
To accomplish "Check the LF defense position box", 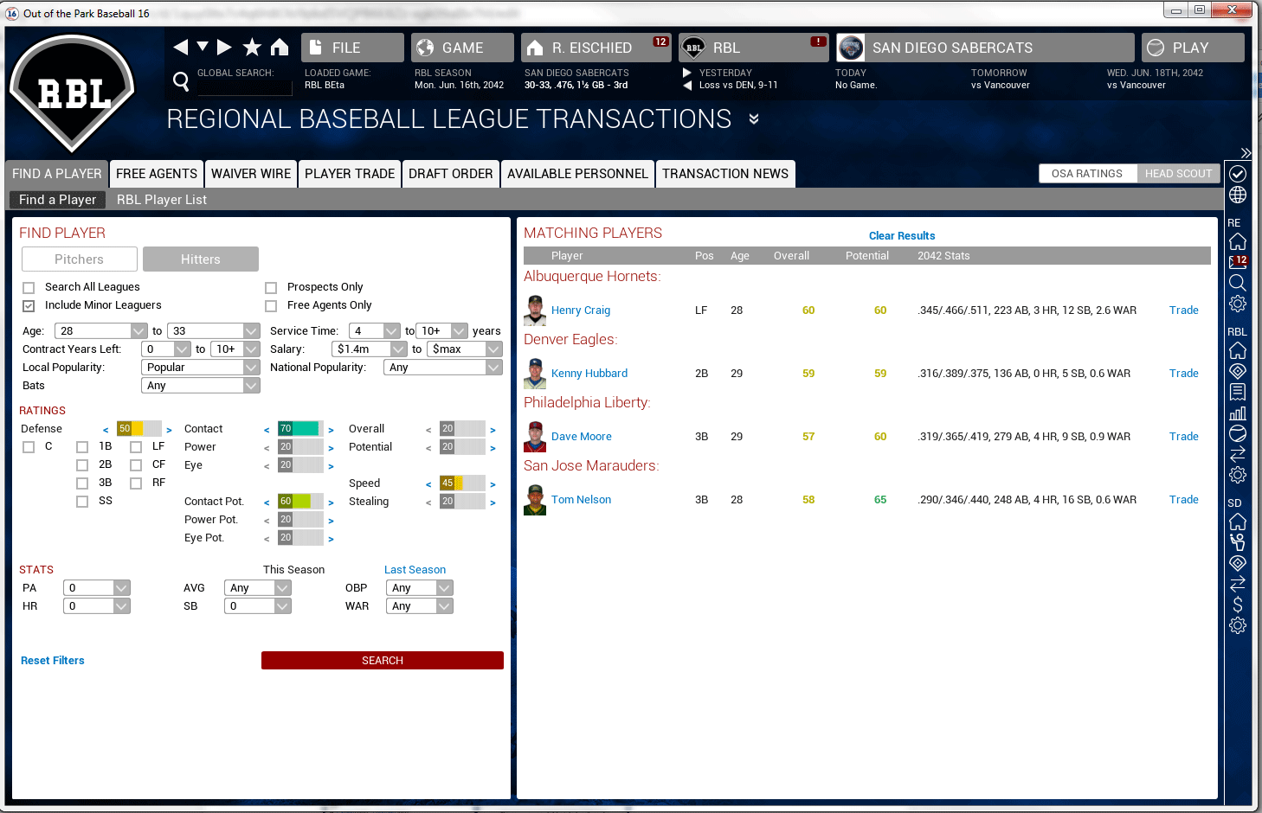I will coord(136,447).
